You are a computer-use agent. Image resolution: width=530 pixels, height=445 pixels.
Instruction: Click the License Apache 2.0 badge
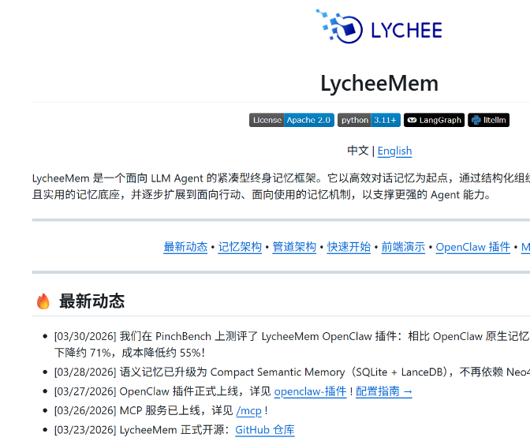(x=291, y=120)
